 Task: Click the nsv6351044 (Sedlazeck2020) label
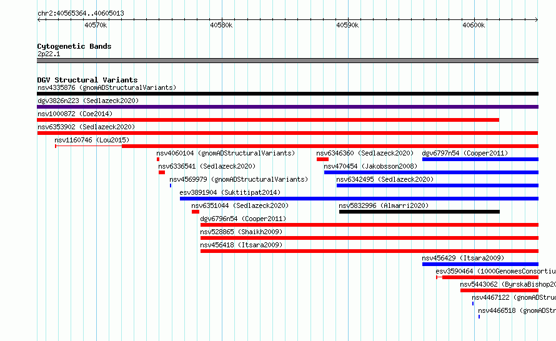[x=240, y=205]
